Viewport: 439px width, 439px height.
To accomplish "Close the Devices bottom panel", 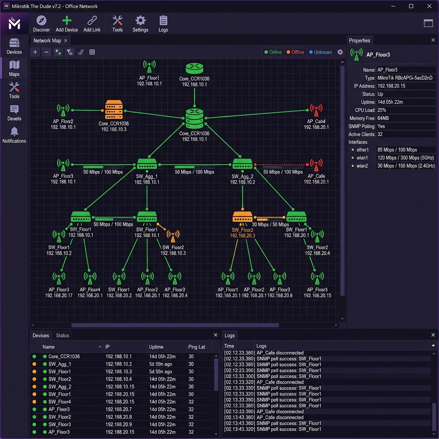I will (215, 335).
